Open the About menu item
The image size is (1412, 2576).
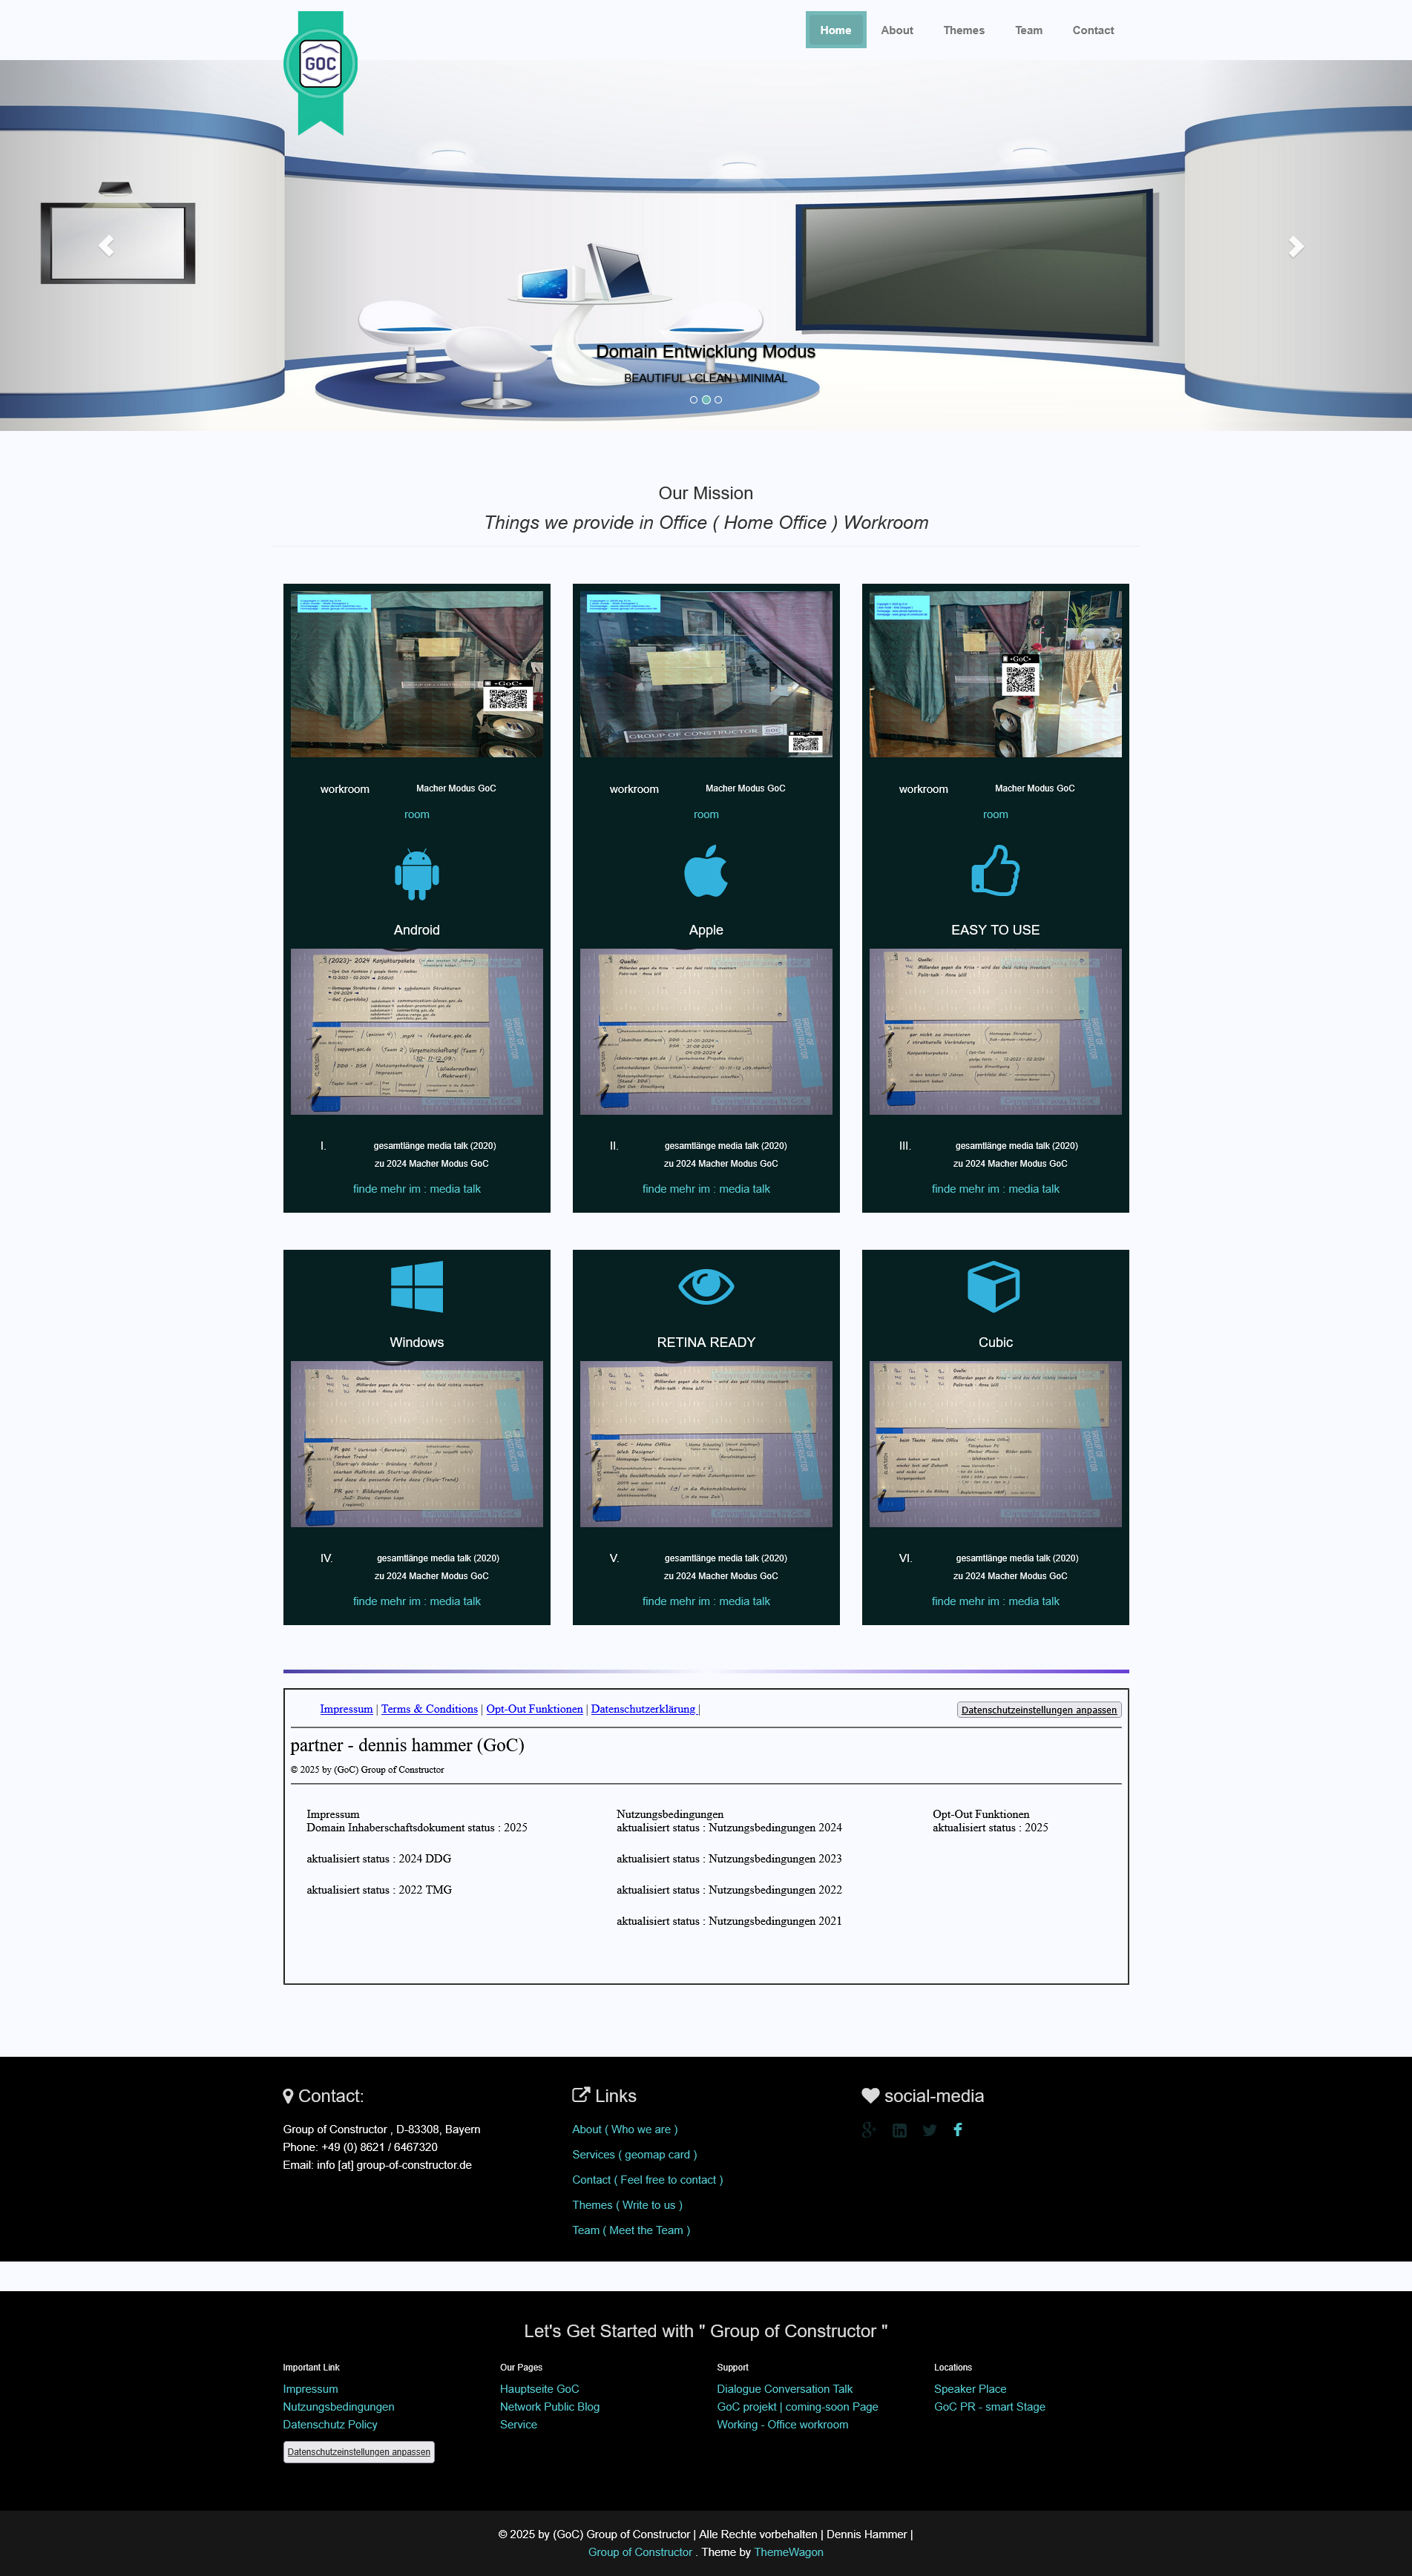coord(896,30)
